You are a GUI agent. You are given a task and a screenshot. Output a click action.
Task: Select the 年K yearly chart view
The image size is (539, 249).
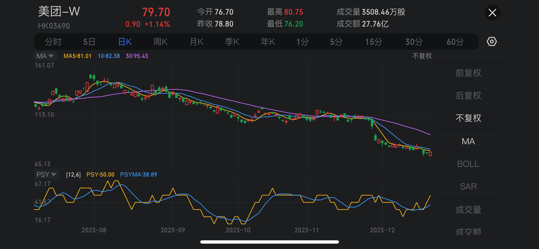pyautogui.click(x=268, y=41)
